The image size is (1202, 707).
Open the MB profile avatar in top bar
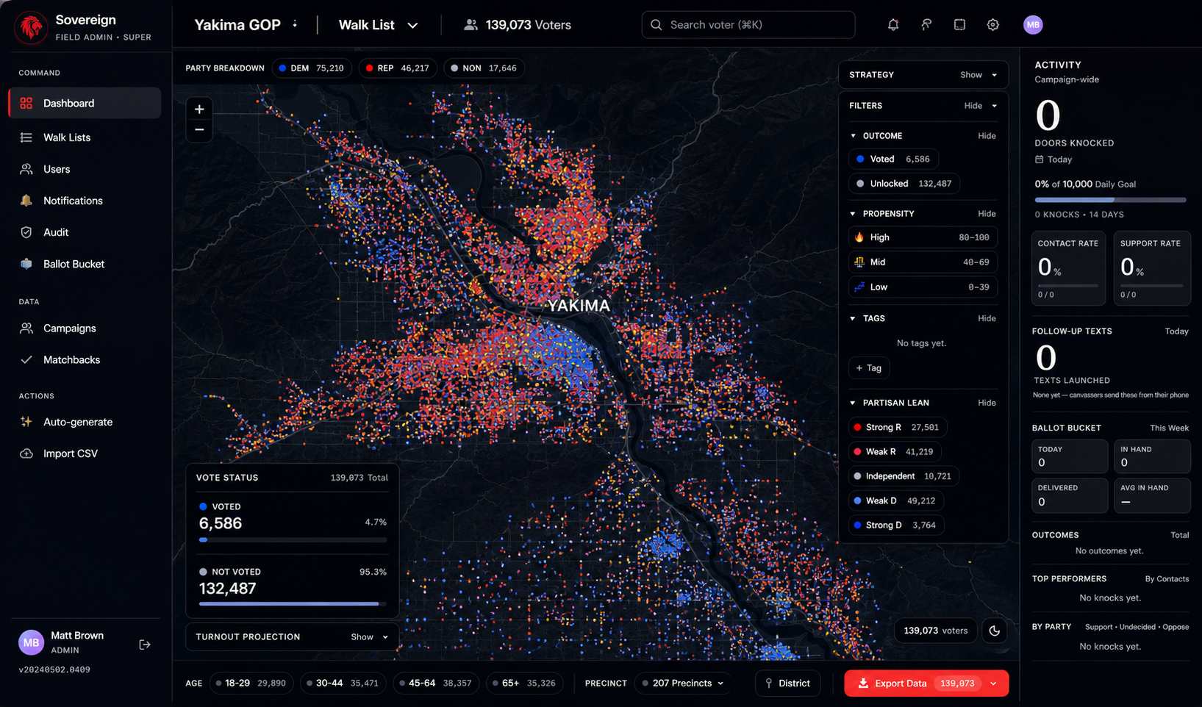(1033, 25)
